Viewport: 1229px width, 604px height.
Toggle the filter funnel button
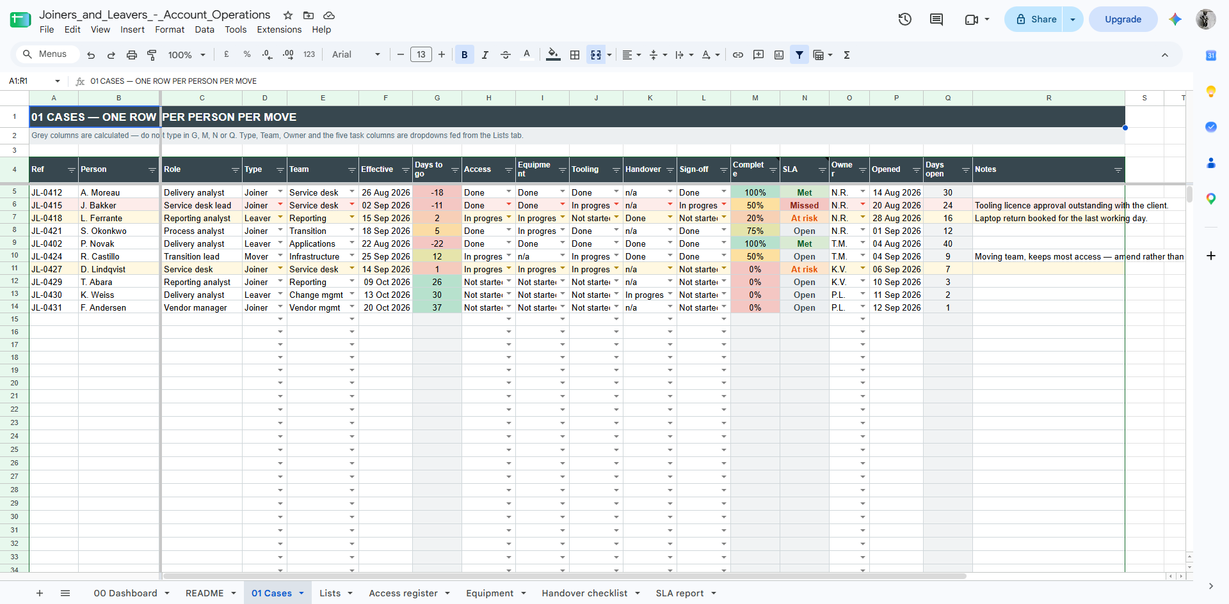(x=799, y=55)
